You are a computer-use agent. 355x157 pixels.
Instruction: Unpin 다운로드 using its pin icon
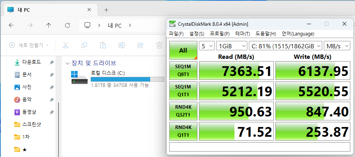(51, 62)
